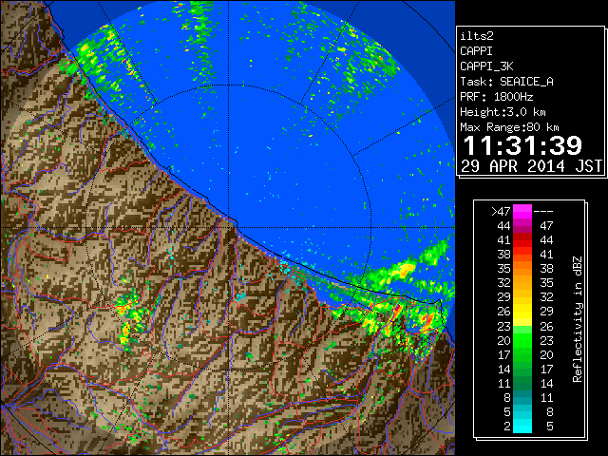This screenshot has width=608, height=456.
Task: Click the "29 APR 2014 JST" date
Action: tap(531, 166)
